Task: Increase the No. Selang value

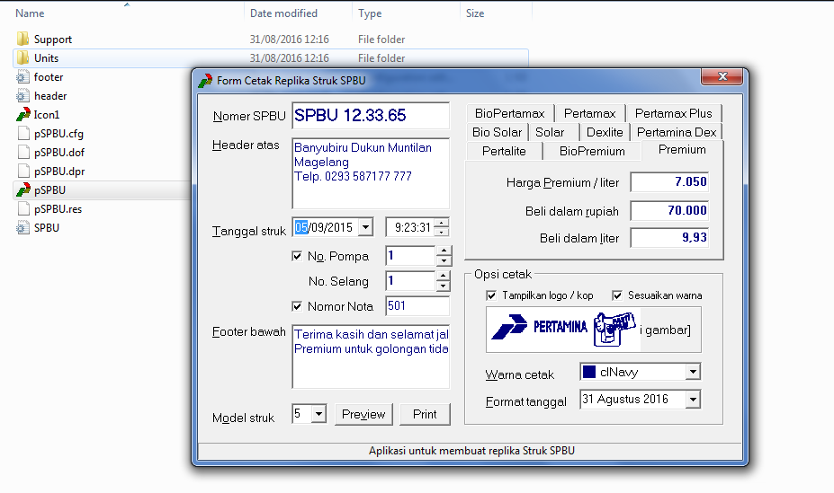Action: 443,276
